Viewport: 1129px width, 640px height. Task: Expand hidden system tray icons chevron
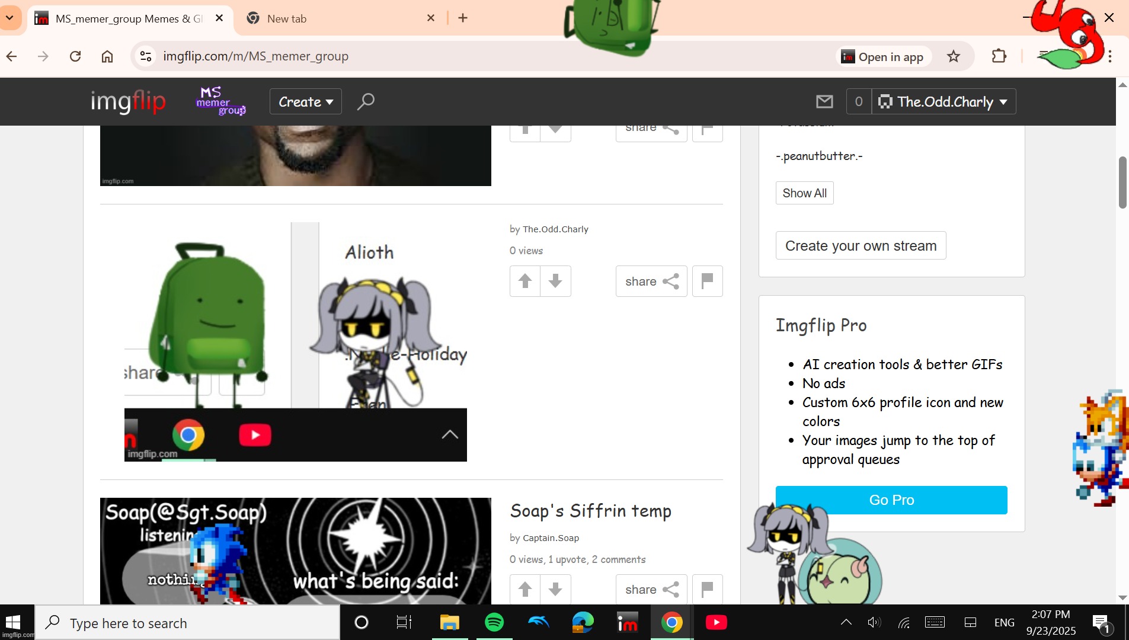[x=846, y=622]
